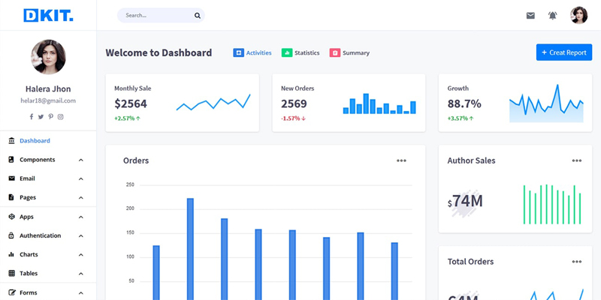The width and height of the screenshot is (601, 300).
Task: Click the tallest bar in Orders chart
Action: 190,249
